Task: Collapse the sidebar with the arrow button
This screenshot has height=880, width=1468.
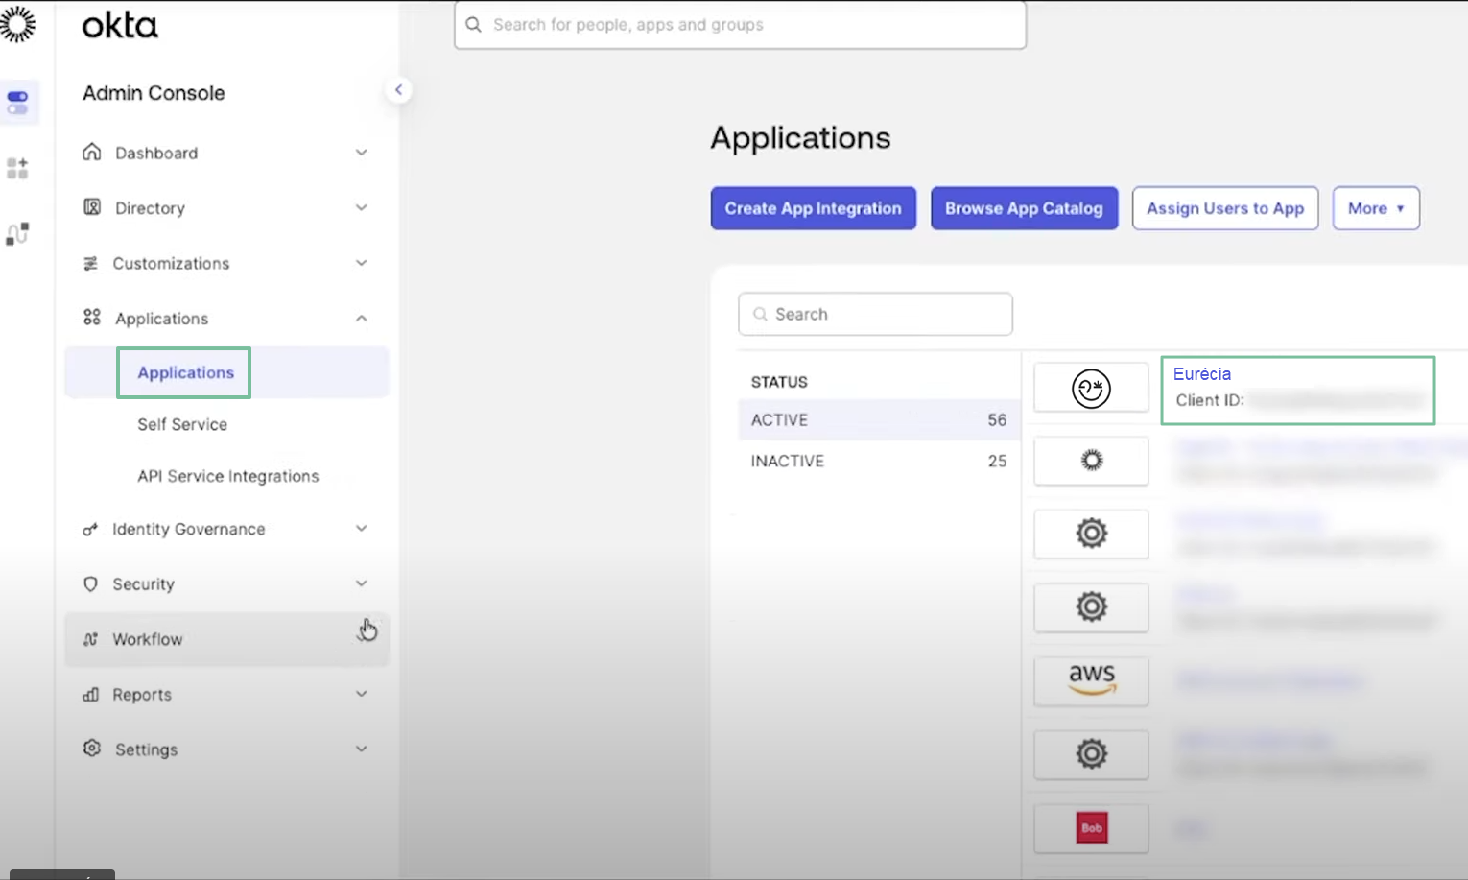Action: pyautogui.click(x=398, y=90)
